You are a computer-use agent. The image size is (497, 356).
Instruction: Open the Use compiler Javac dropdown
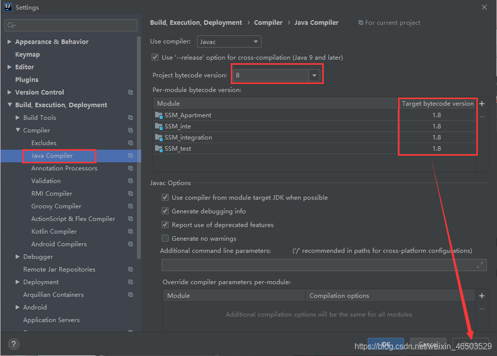(x=229, y=41)
